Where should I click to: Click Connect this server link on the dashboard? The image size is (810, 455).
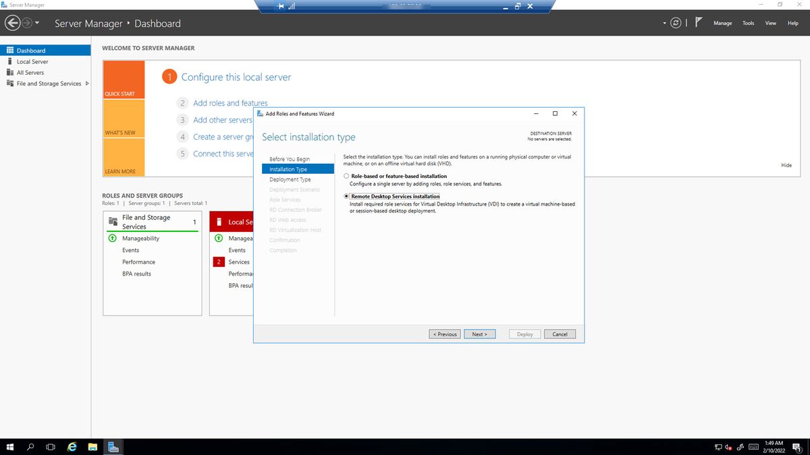223,154
